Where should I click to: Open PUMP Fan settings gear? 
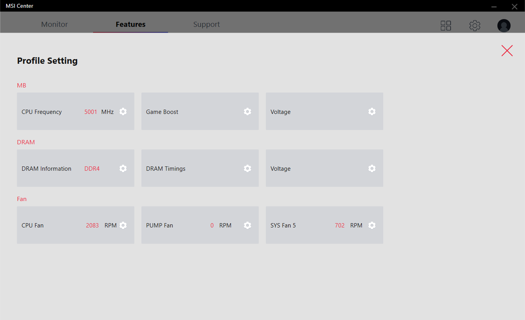point(247,225)
